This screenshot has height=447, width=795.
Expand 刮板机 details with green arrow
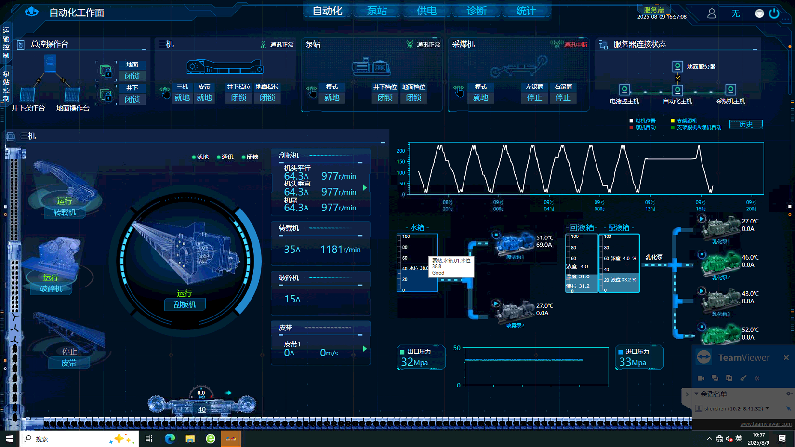coord(365,188)
